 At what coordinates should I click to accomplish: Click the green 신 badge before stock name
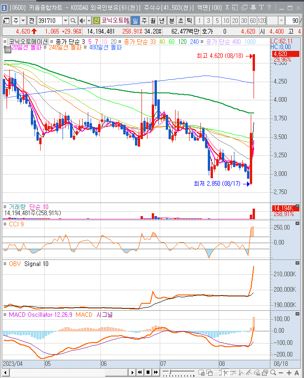[x=96, y=21]
